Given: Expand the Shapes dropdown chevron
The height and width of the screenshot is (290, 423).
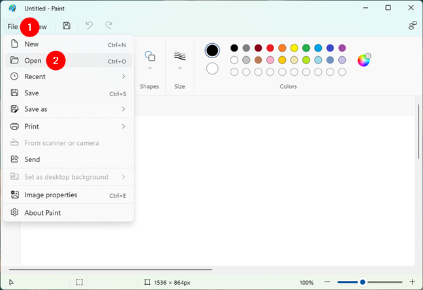Looking at the screenshot, I should point(150,68).
